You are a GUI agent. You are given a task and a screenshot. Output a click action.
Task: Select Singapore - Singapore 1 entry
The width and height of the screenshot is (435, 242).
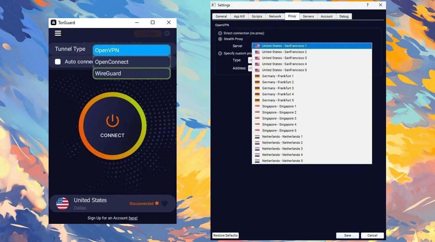[312, 106]
